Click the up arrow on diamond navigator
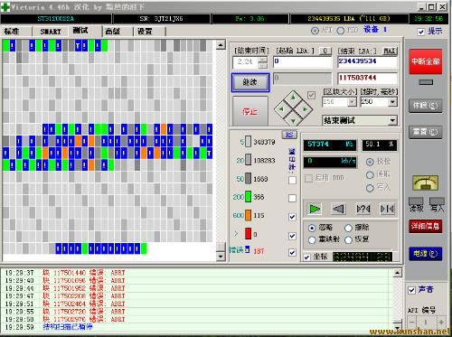The image size is (452, 337). (293, 98)
